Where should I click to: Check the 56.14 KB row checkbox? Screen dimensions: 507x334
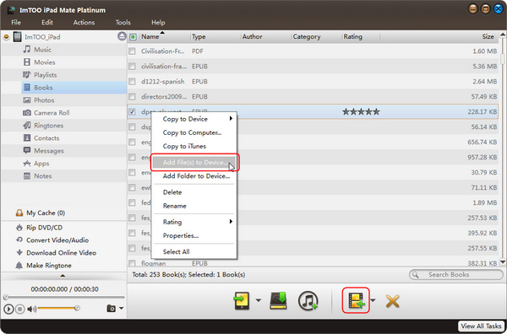click(x=132, y=127)
